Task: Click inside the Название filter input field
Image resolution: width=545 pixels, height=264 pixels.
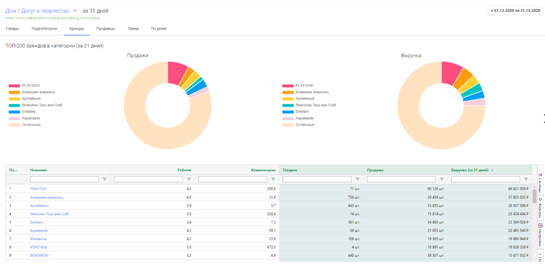Action: pyautogui.click(x=63, y=179)
